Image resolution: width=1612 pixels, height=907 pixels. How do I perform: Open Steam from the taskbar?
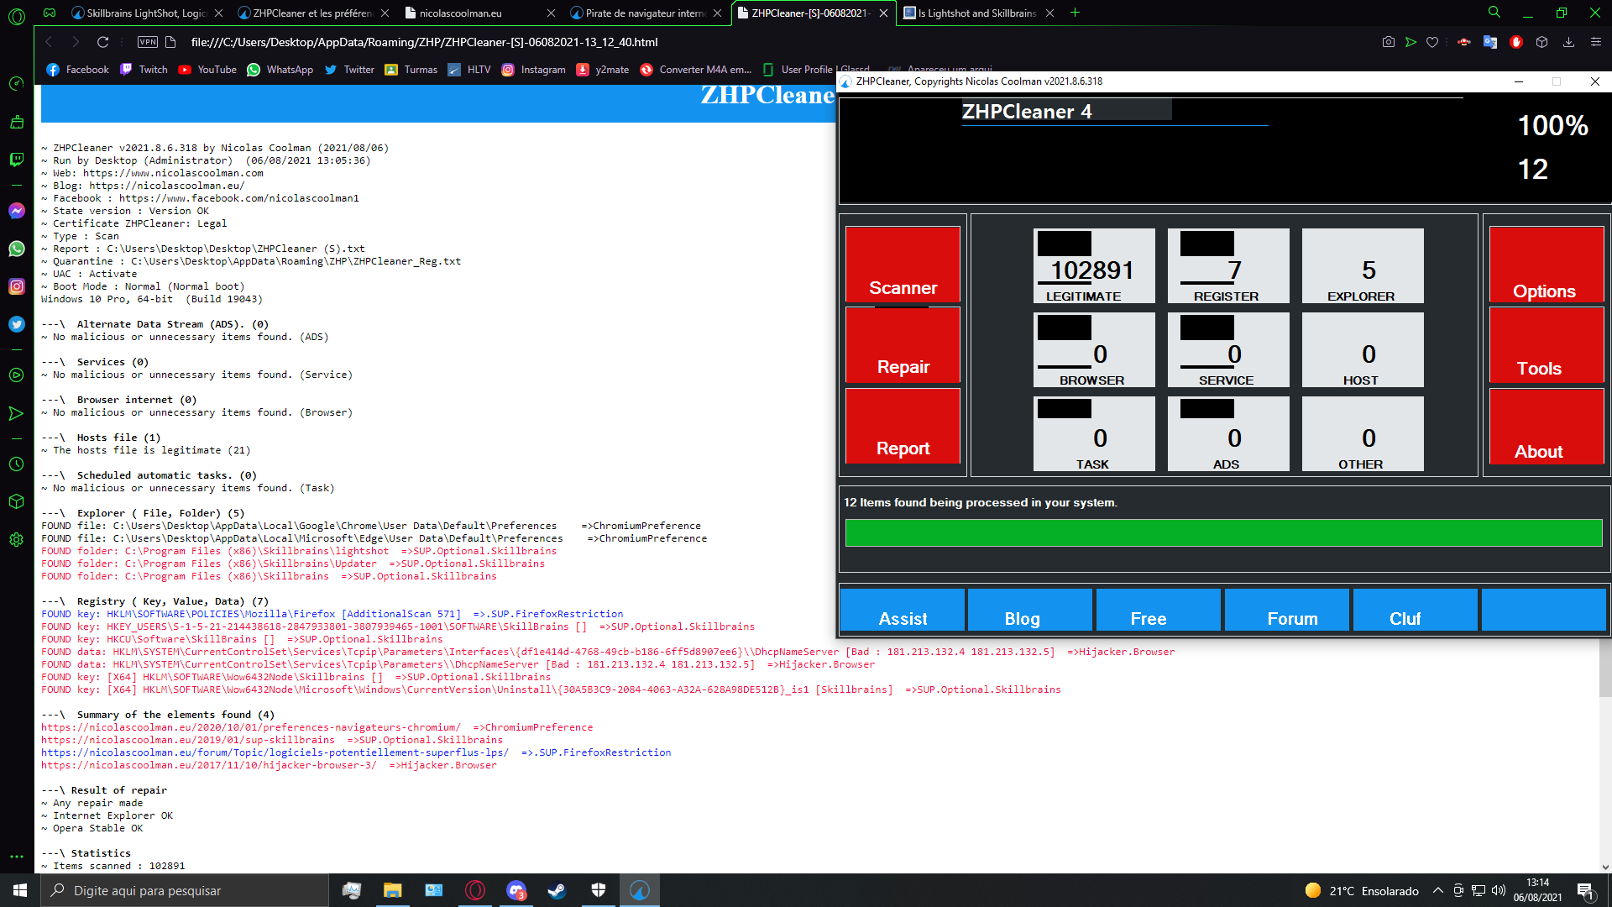pos(557,890)
